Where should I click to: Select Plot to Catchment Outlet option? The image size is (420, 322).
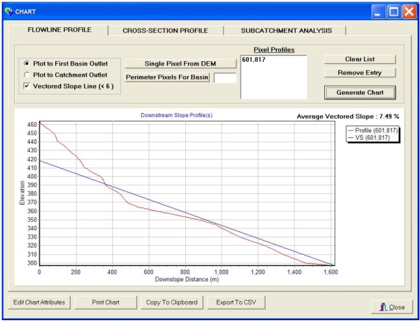coord(26,75)
